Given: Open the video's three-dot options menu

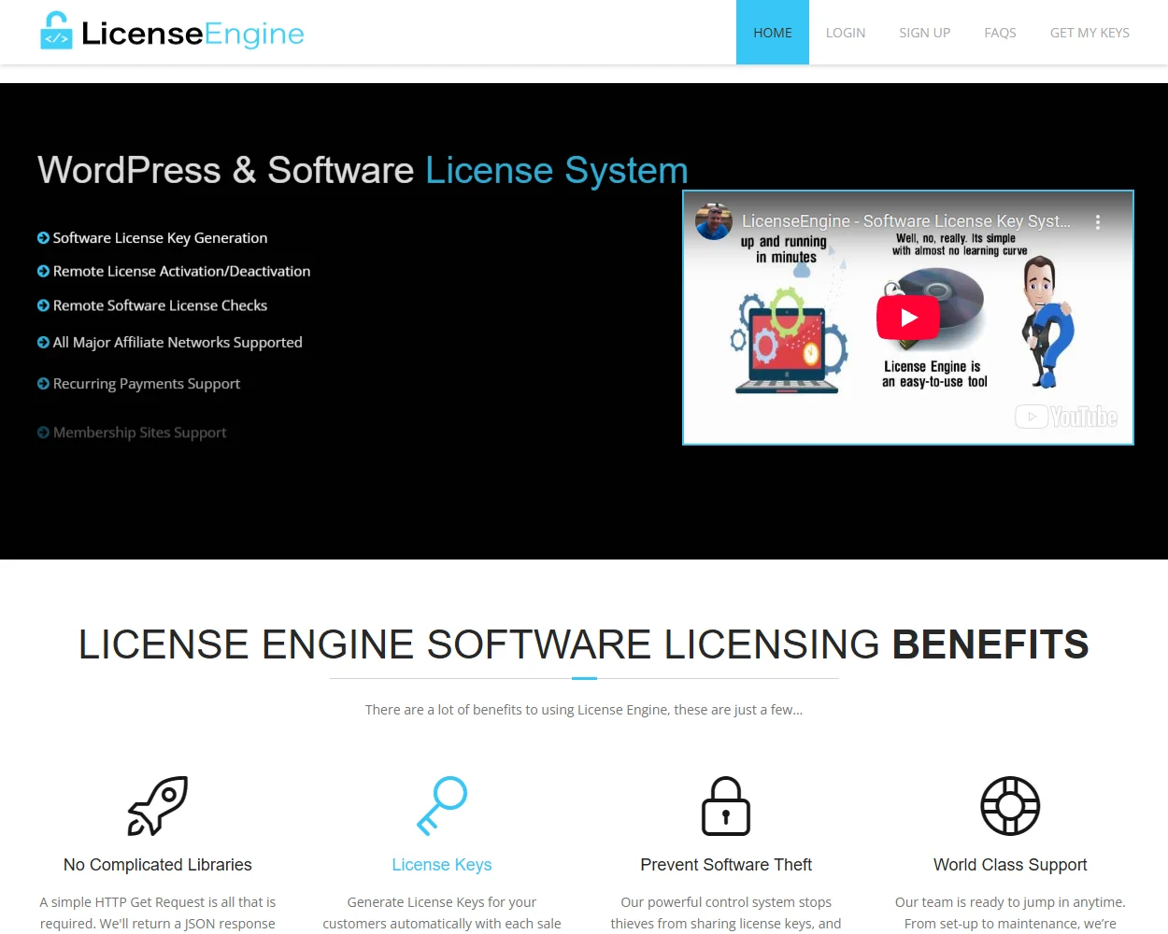Looking at the screenshot, I should (1098, 222).
